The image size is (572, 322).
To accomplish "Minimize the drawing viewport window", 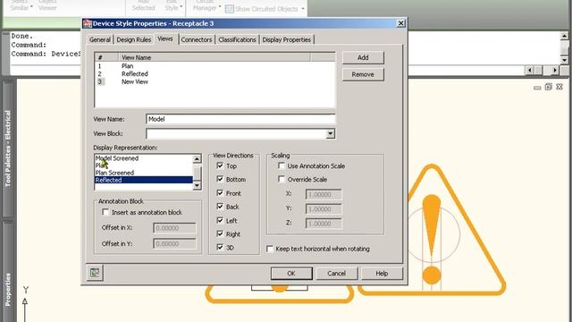I will pos(537,88).
